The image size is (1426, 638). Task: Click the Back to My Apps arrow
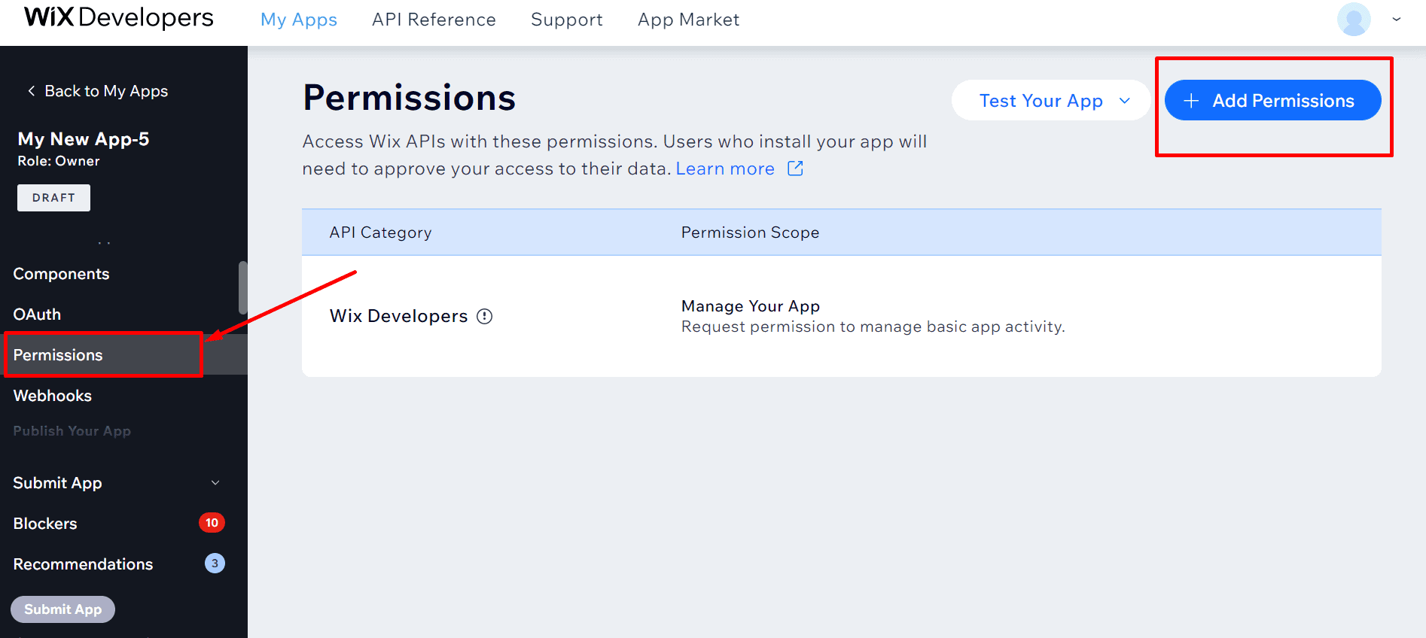pos(31,91)
